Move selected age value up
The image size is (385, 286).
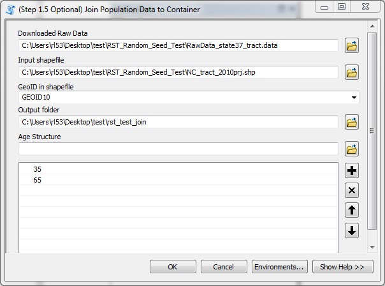[x=351, y=210]
